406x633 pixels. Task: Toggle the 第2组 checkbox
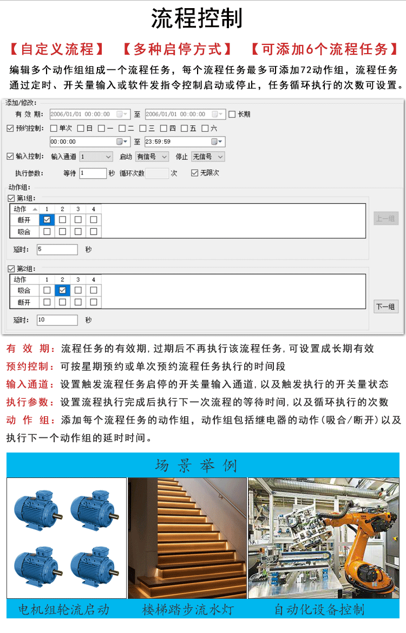(x=11, y=269)
